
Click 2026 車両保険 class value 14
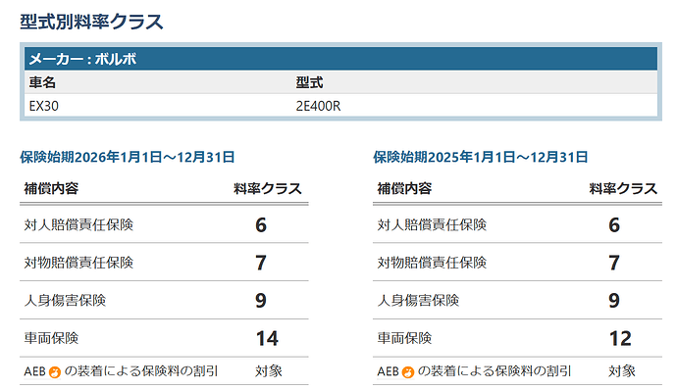point(267,339)
